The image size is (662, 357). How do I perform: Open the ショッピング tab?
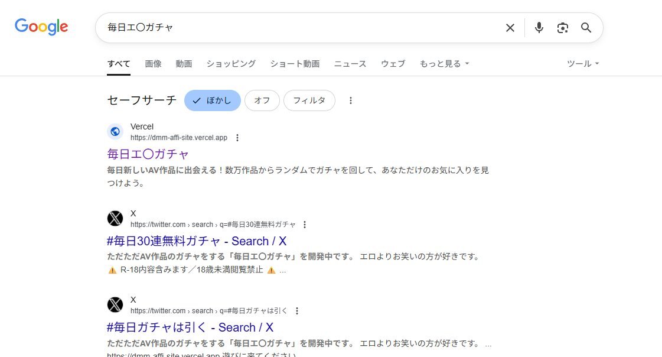point(231,64)
